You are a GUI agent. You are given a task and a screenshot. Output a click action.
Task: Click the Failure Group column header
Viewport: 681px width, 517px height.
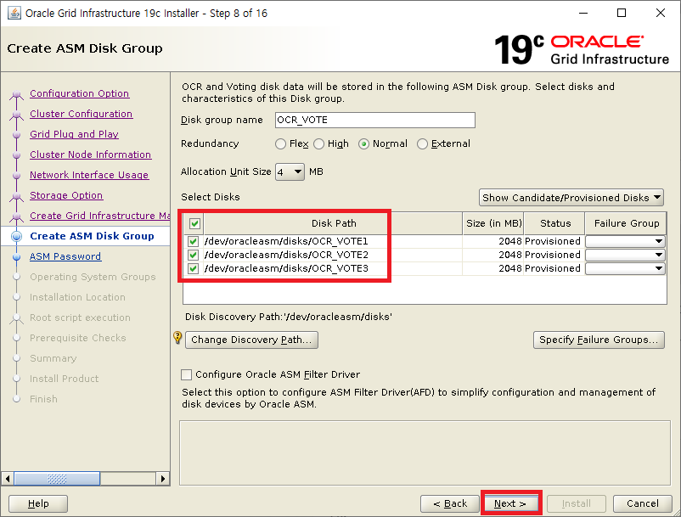626,223
